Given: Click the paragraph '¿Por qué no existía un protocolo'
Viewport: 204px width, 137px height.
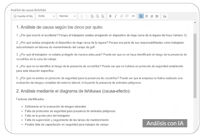Looking at the screenshot, I should 99,80.
